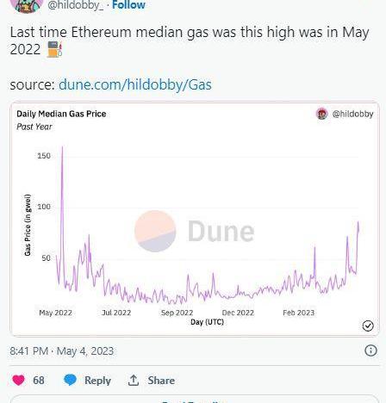Follow the @hildobby_ account
This screenshot has width=386, height=403.
pyautogui.click(x=128, y=4)
